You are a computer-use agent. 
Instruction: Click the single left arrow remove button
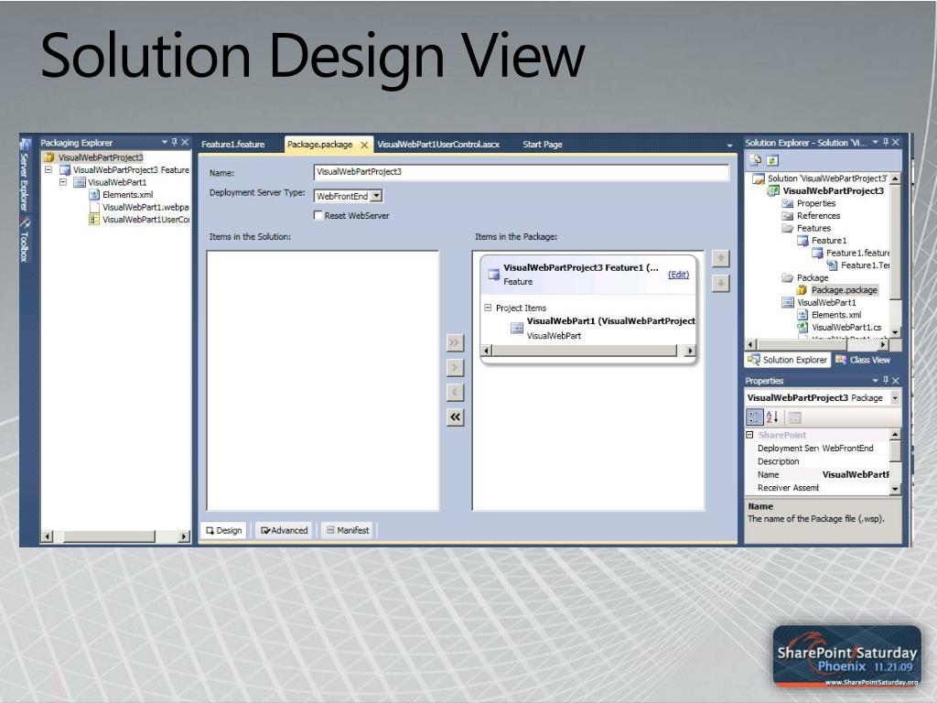click(x=455, y=392)
